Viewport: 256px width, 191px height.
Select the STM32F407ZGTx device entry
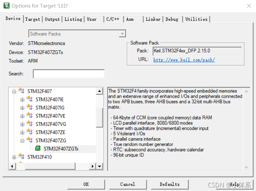tap(61, 149)
